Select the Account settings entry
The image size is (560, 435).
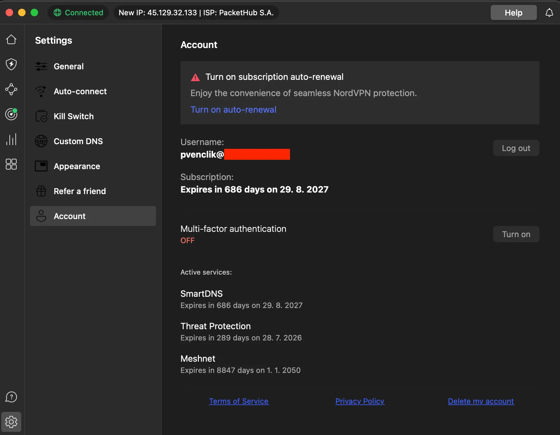(x=70, y=216)
